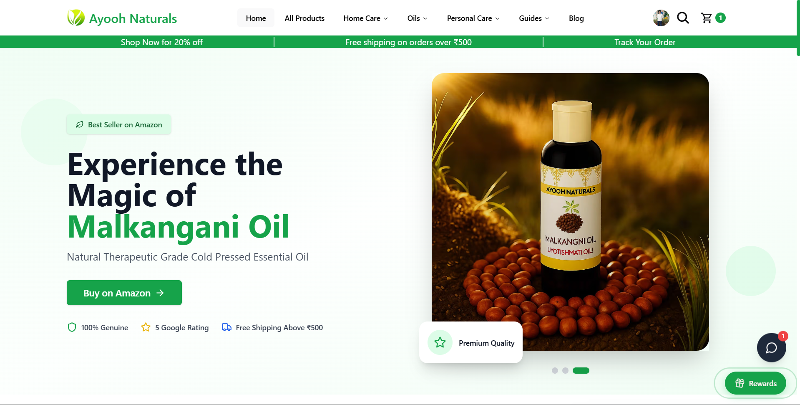Go to All Products page
Image resolution: width=800 pixels, height=405 pixels.
point(304,18)
